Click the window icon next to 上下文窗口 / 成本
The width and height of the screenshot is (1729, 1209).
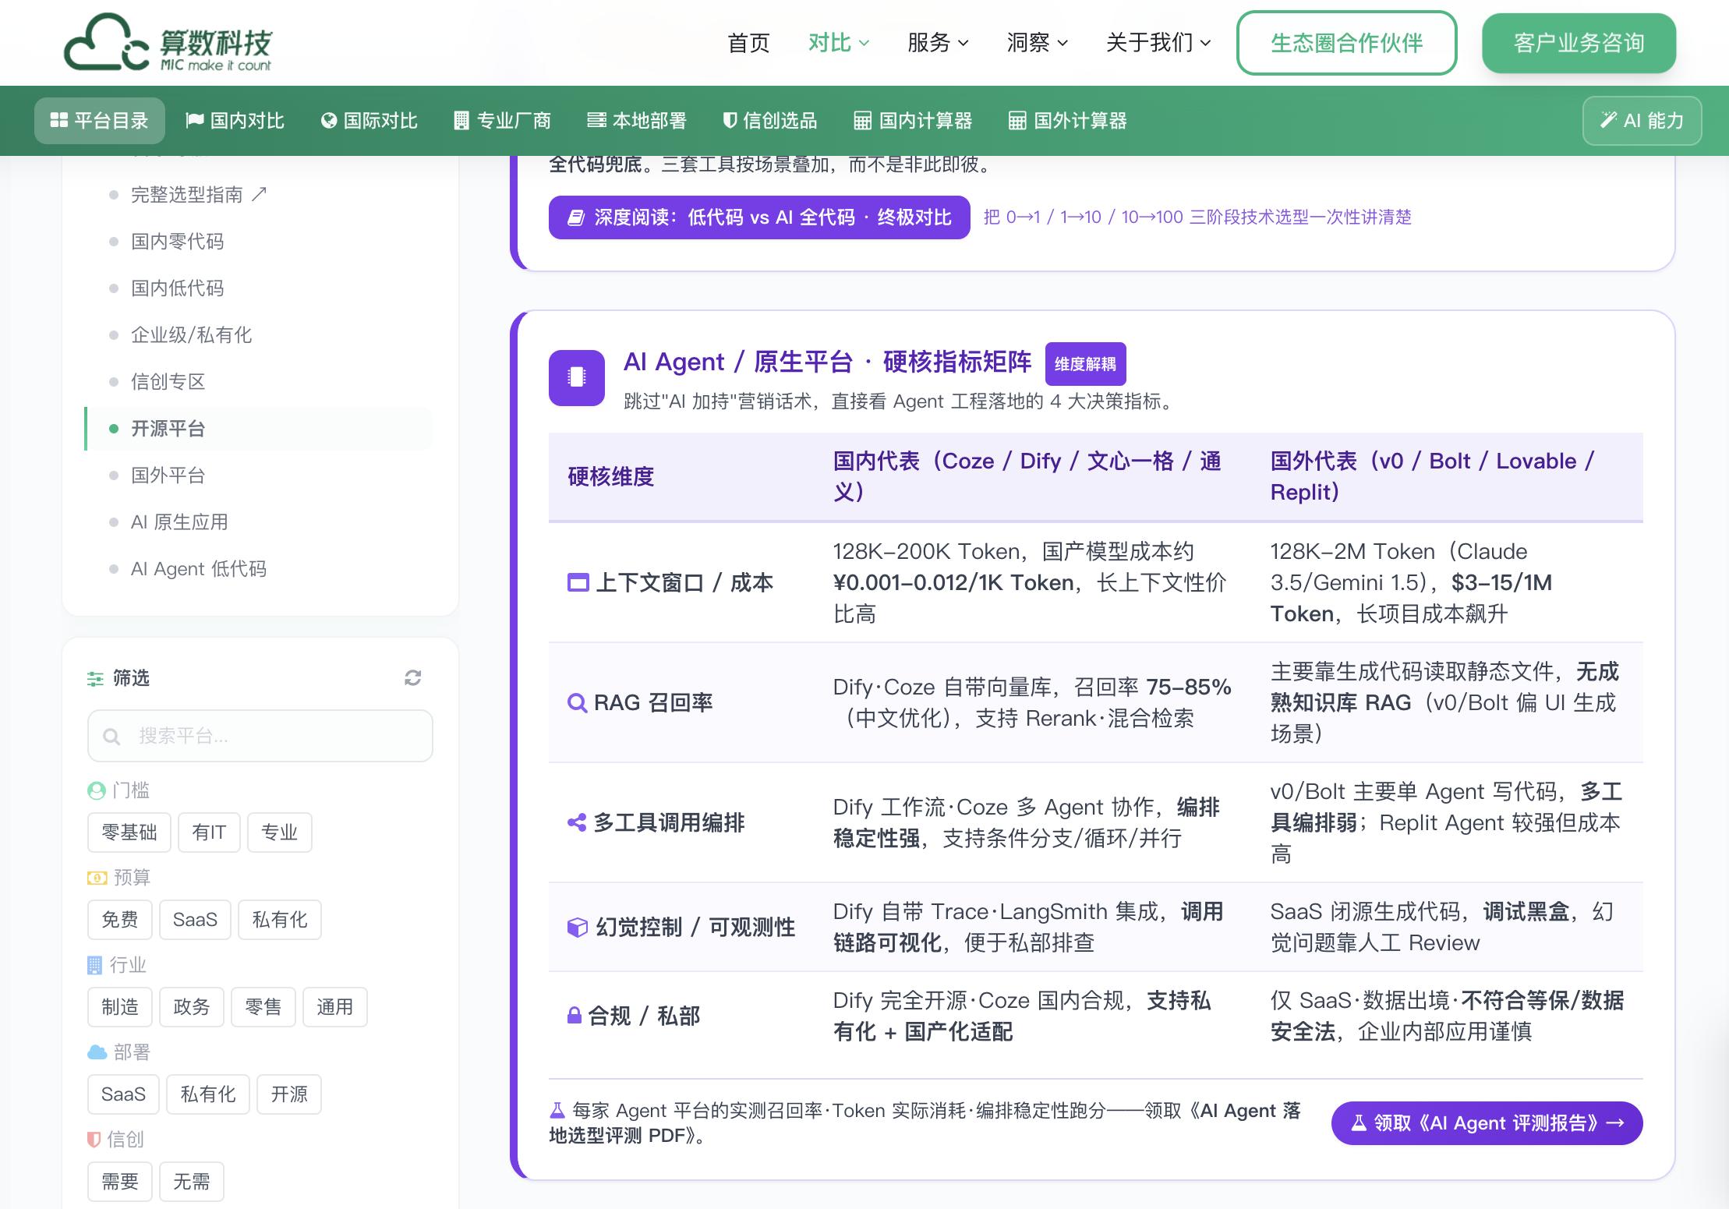tap(578, 582)
